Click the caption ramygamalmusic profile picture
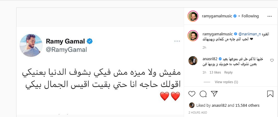Image resolution: width=278 pixels, height=117 pixels. pyautogui.click(x=193, y=36)
